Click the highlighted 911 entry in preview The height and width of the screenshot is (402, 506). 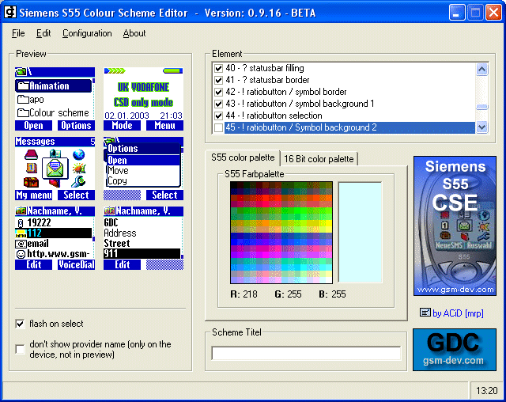pos(142,254)
